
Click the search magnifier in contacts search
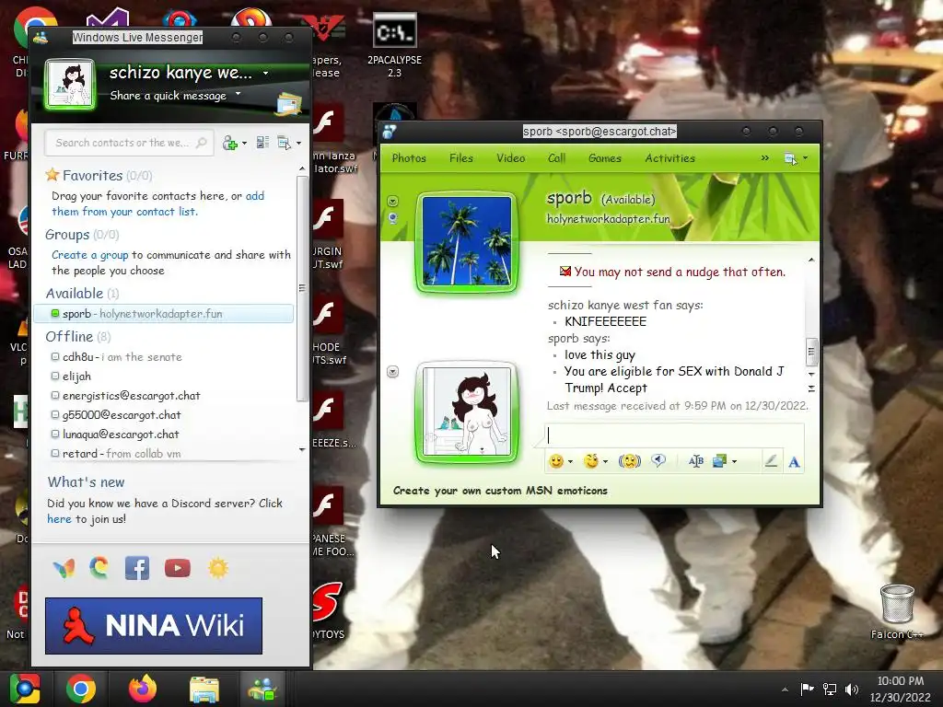[x=202, y=143]
